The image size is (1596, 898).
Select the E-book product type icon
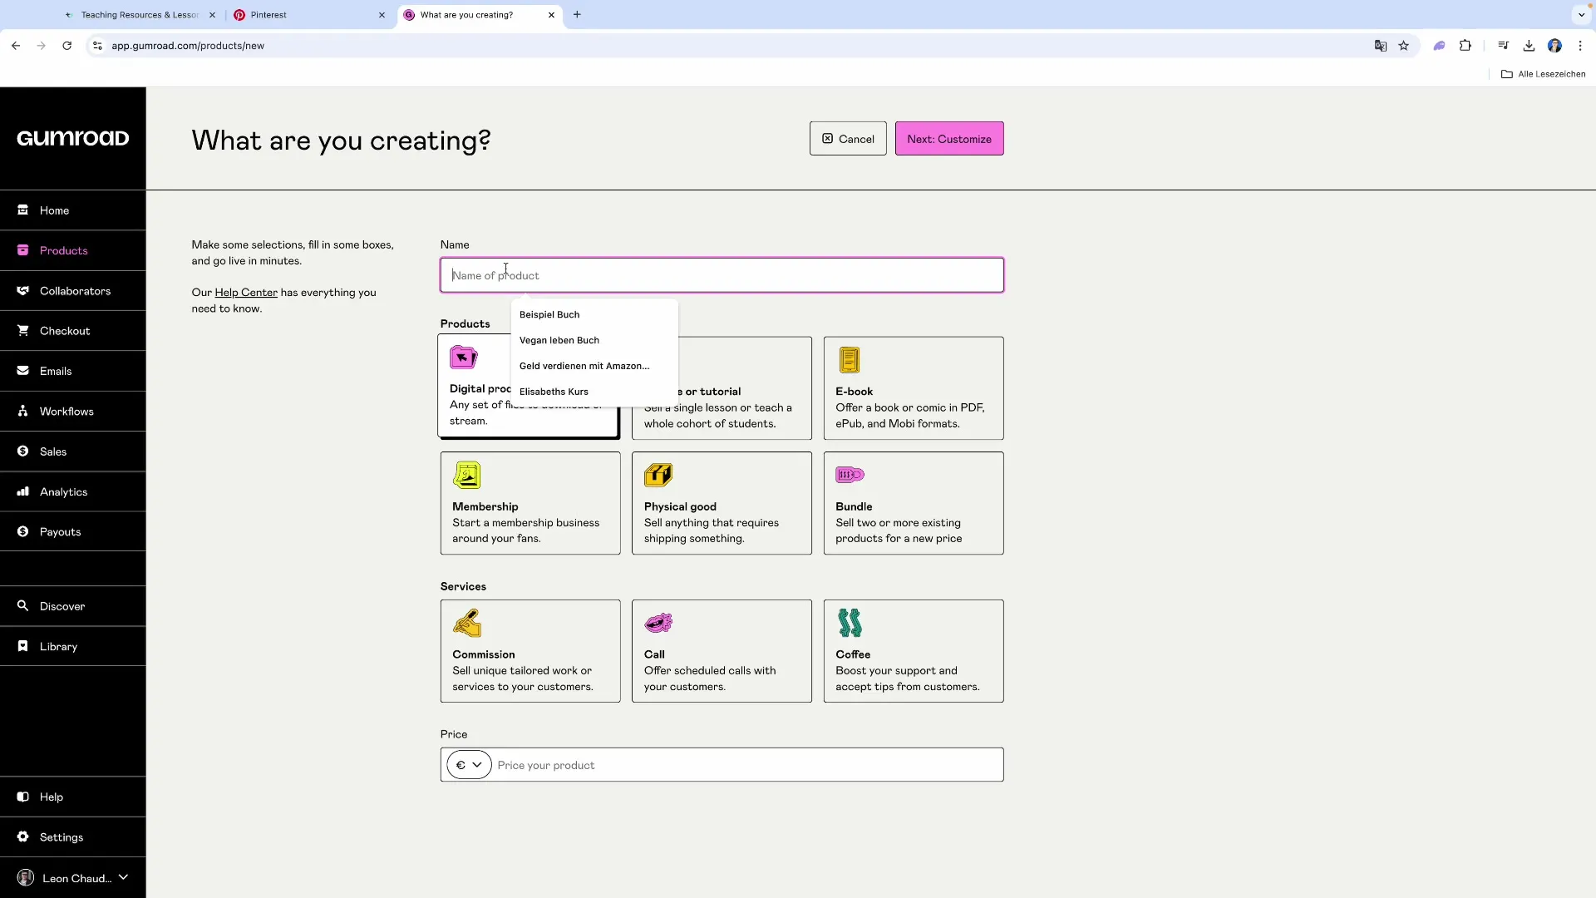(849, 360)
